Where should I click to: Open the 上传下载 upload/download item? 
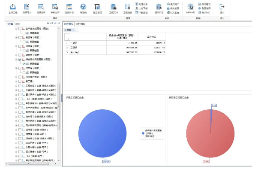click(x=141, y=8)
